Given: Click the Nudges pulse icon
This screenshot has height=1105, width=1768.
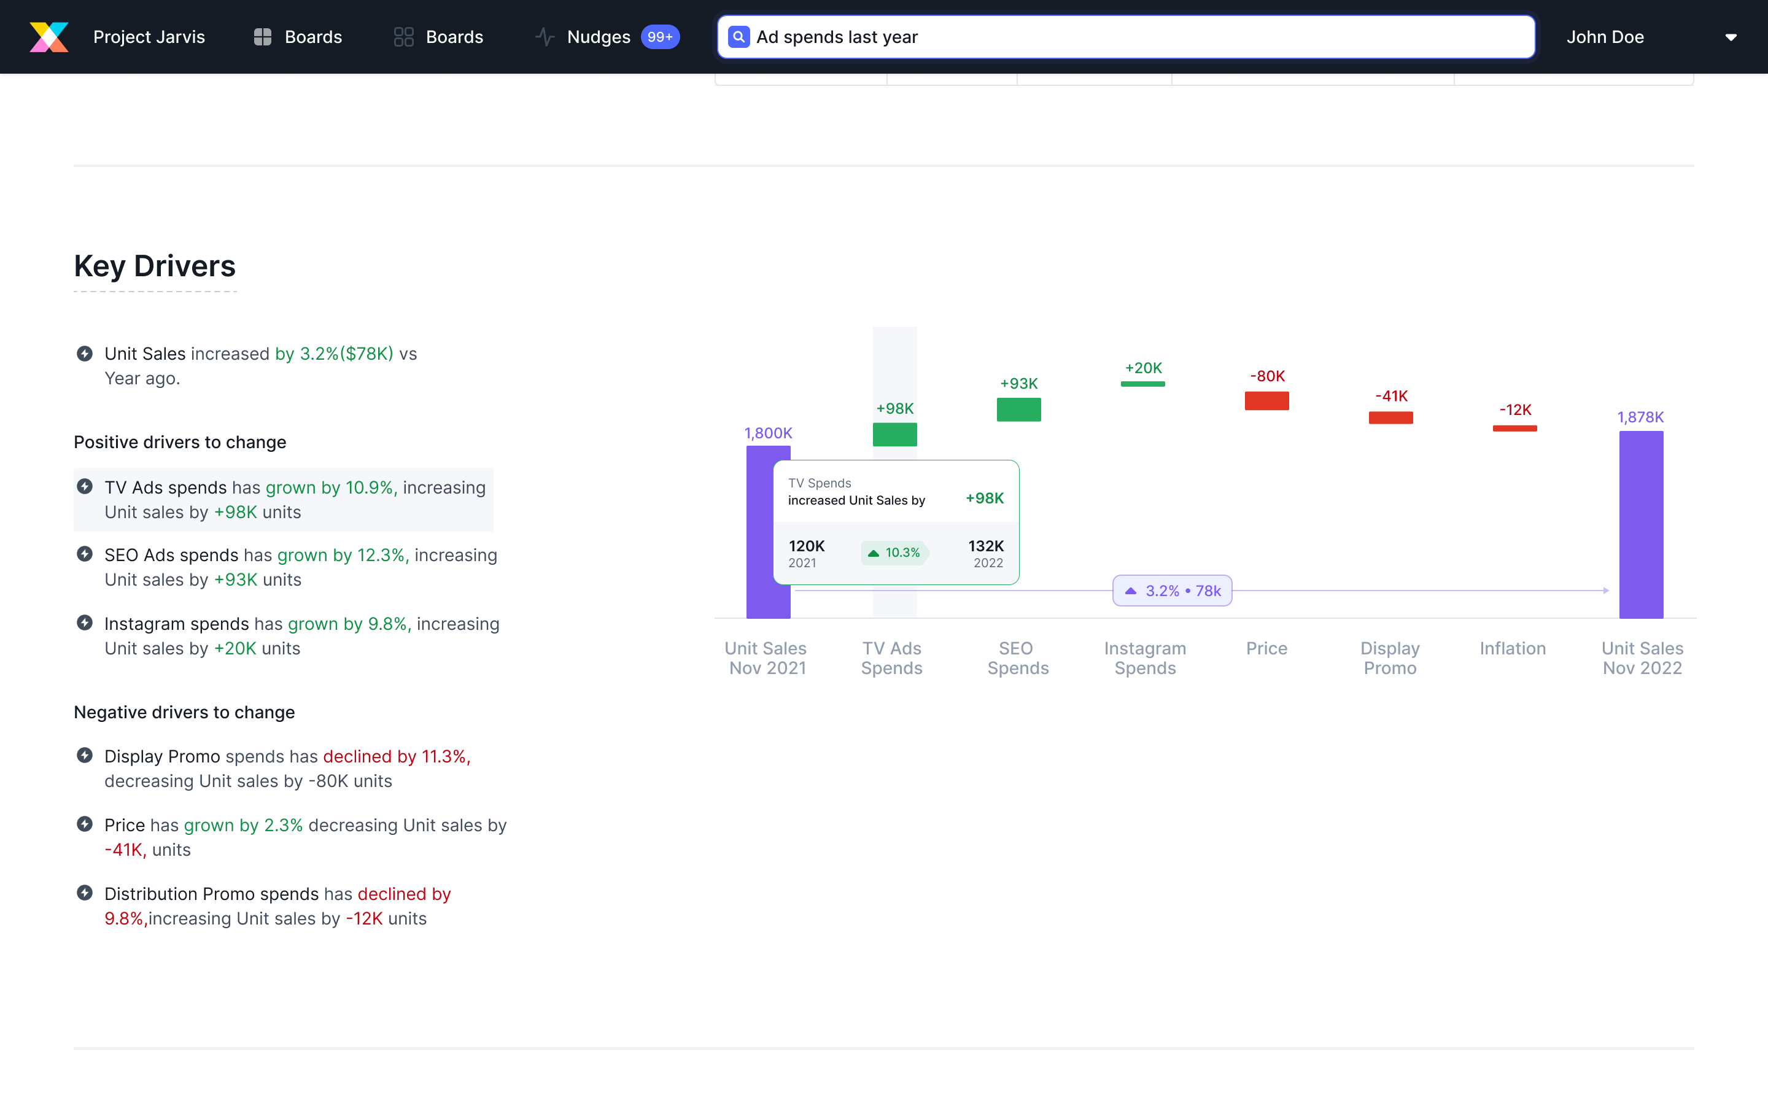Looking at the screenshot, I should [x=545, y=37].
